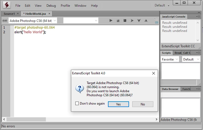Select the Scripts panel tab
This screenshot has height=130, width=203.
coord(166,53)
